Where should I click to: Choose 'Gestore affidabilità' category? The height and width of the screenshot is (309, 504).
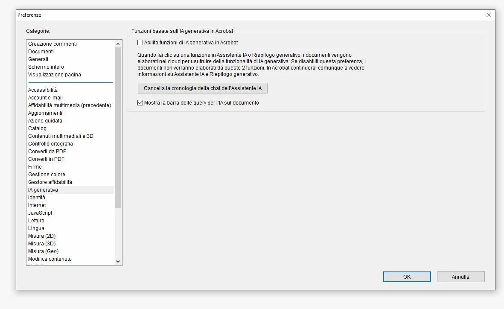(50, 182)
